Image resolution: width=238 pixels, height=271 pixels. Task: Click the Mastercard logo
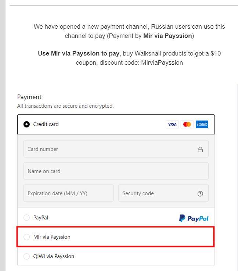pyautogui.click(x=187, y=124)
